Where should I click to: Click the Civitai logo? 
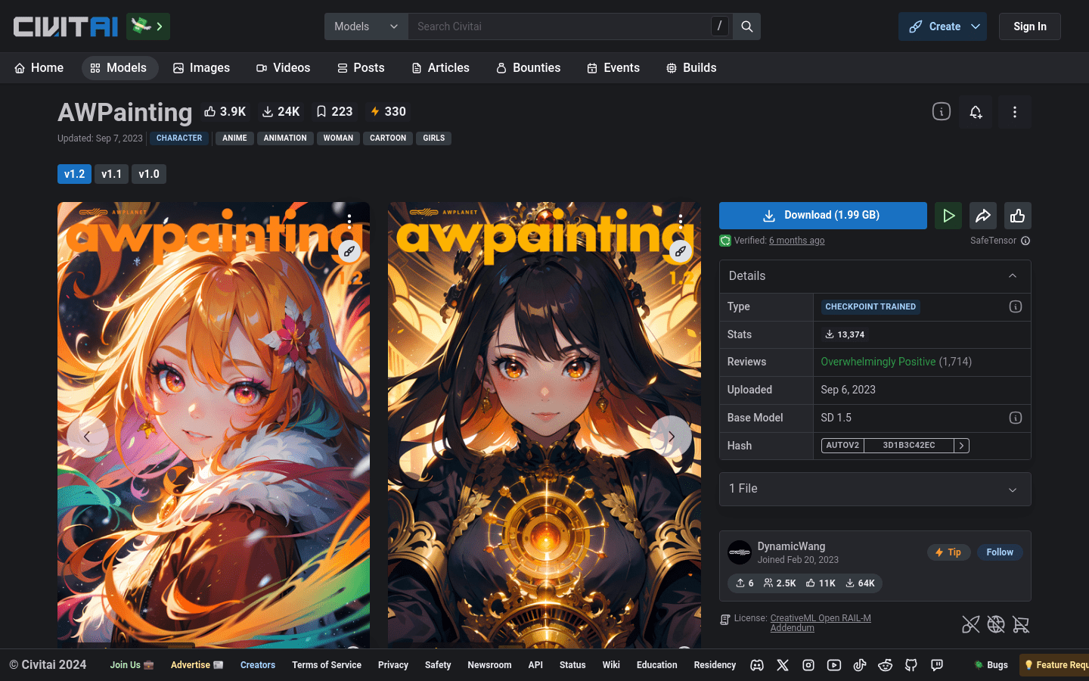click(x=66, y=26)
